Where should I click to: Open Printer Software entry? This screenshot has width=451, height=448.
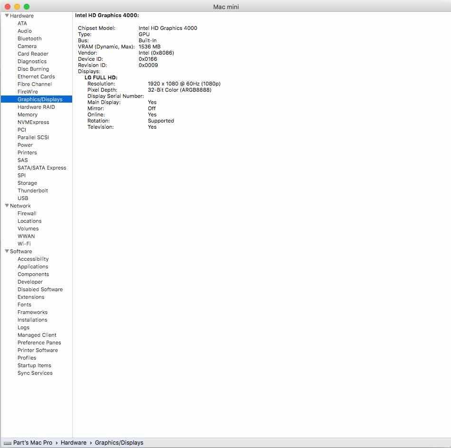click(38, 351)
